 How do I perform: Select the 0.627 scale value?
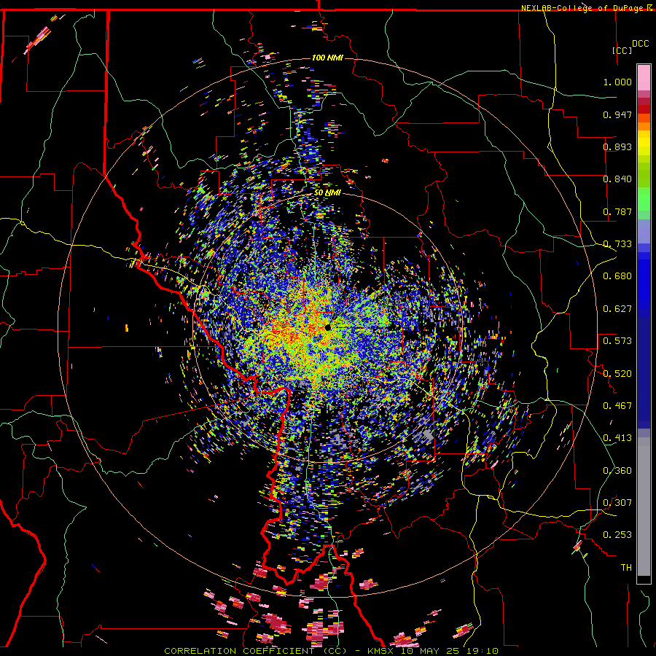click(x=617, y=309)
